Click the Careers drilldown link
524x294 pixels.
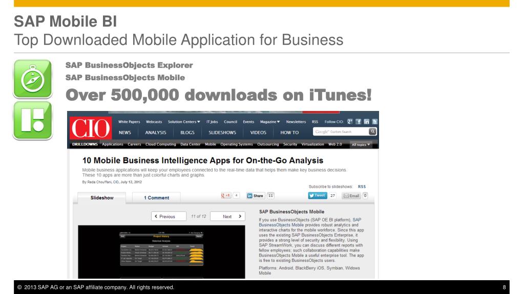134,145
